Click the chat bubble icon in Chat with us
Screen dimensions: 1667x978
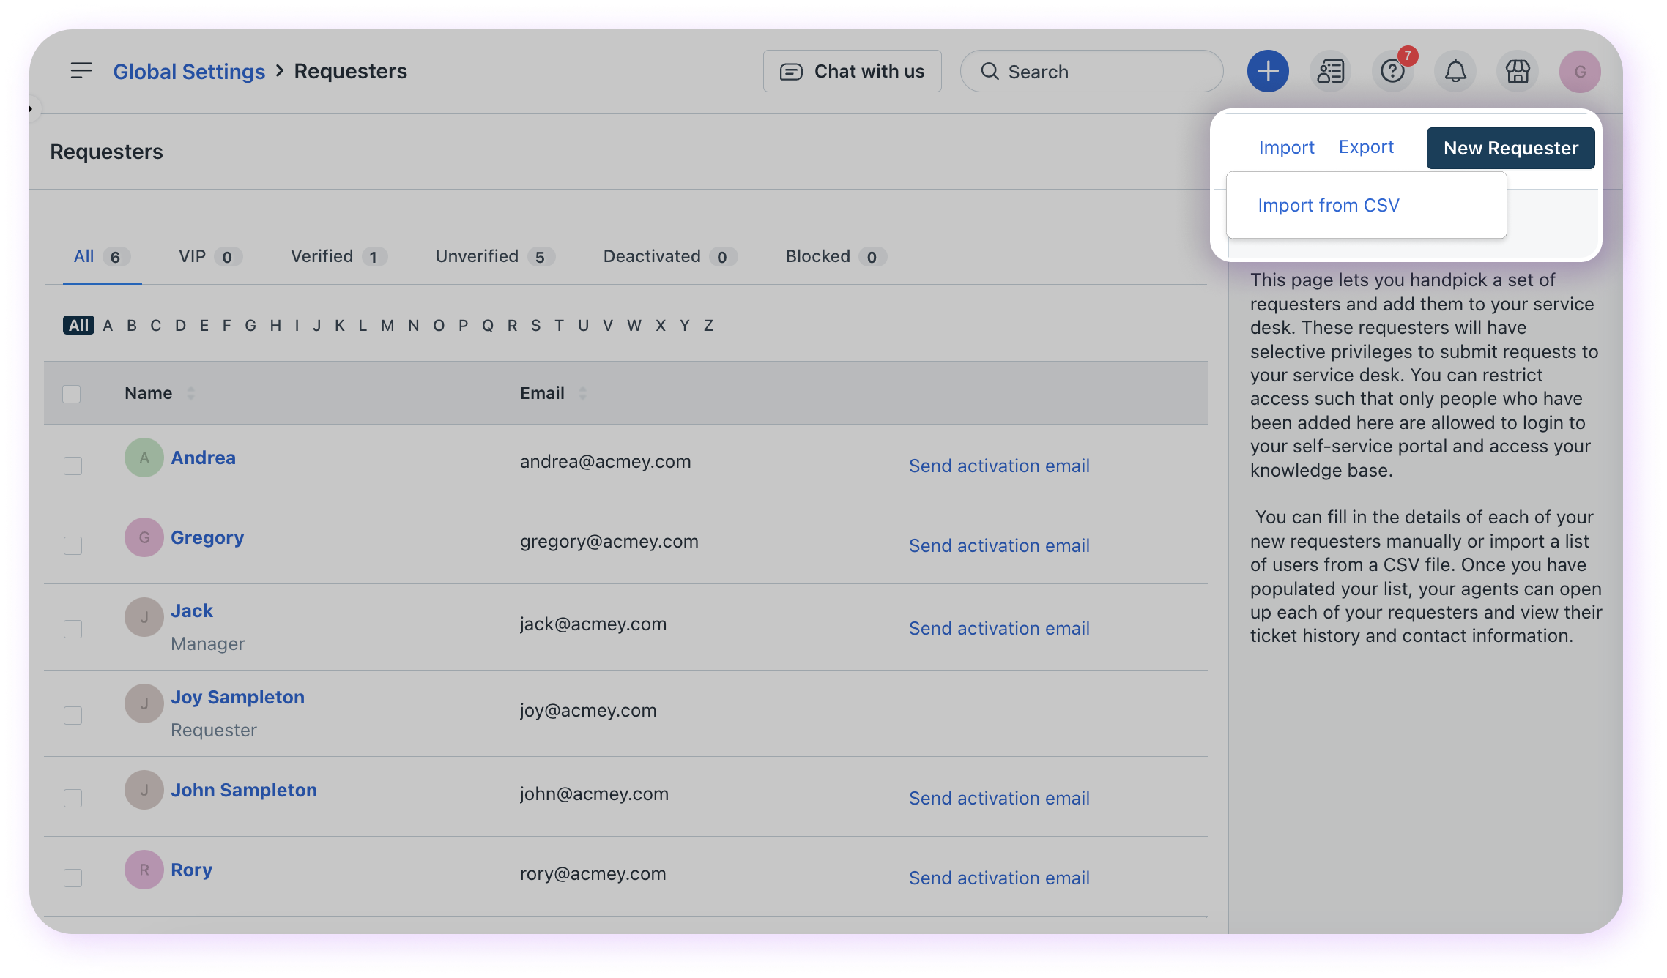pos(791,72)
